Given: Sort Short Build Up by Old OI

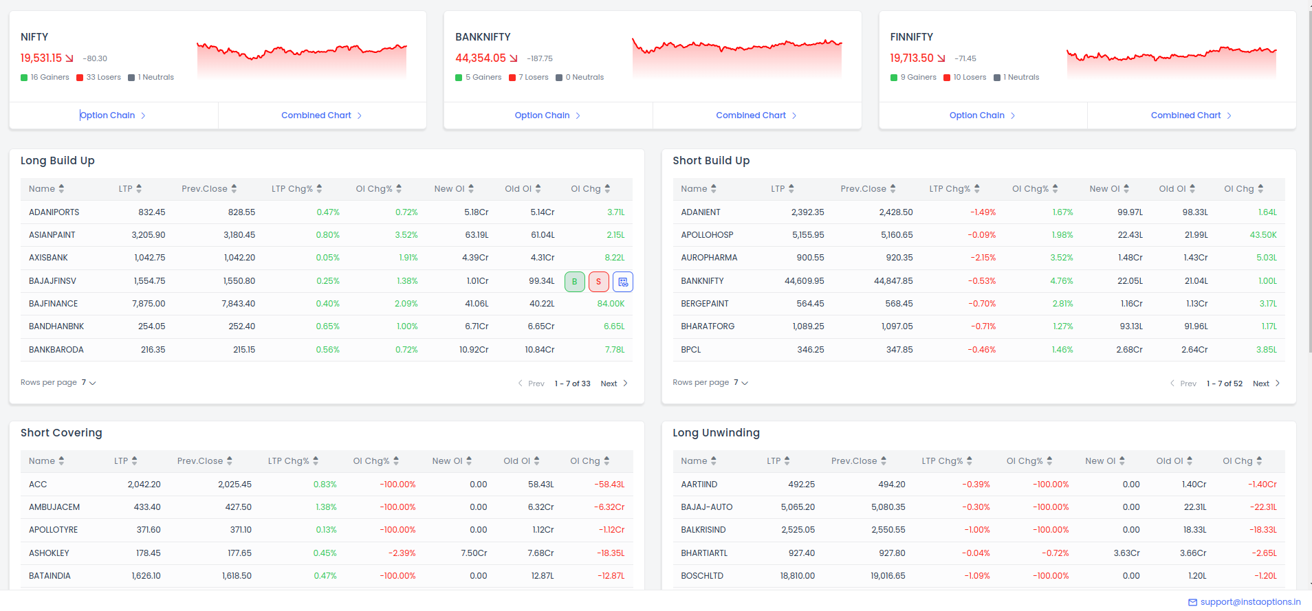Looking at the screenshot, I should pyautogui.click(x=1177, y=189).
